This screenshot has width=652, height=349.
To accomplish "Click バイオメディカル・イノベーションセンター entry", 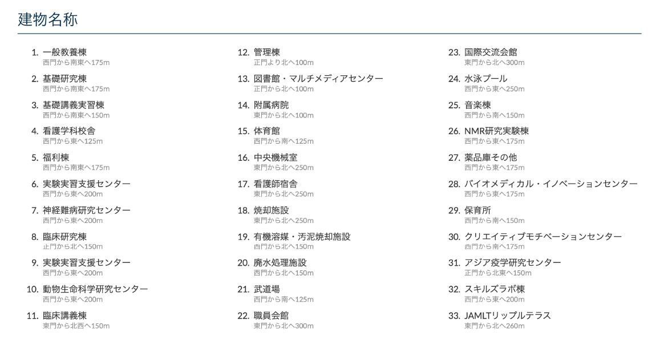I will click(x=550, y=184).
